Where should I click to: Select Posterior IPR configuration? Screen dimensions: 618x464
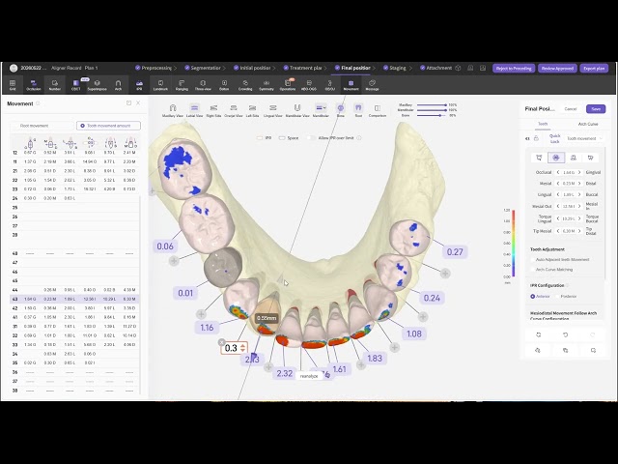pyautogui.click(x=558, y=297)
